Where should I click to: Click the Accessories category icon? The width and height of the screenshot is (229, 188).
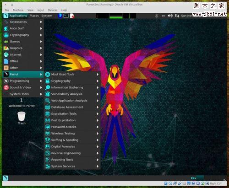(x=6, y=22)
